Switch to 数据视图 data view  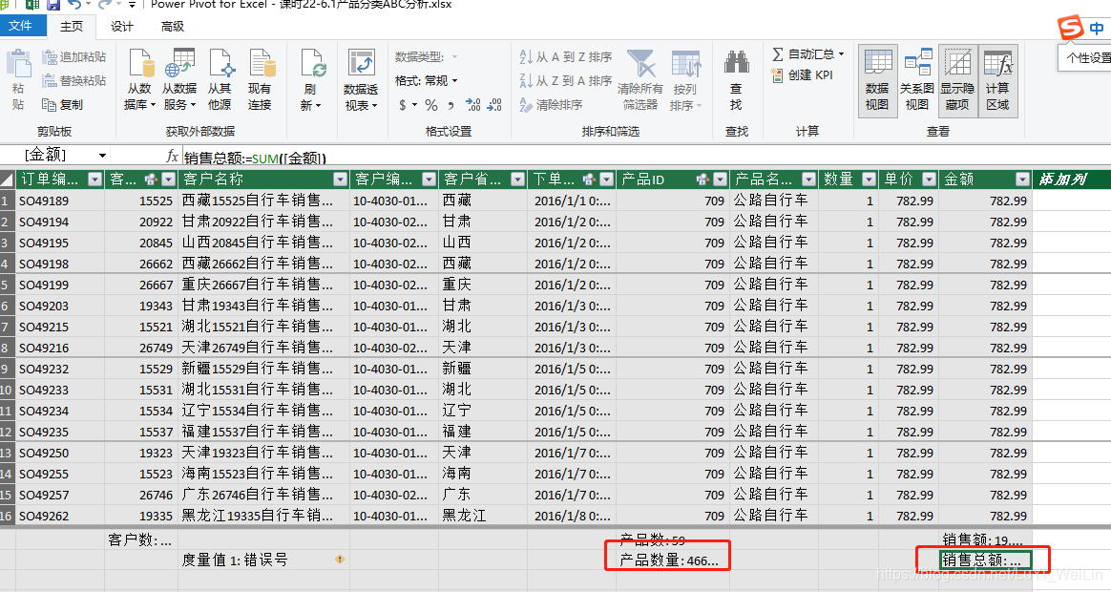877,79
